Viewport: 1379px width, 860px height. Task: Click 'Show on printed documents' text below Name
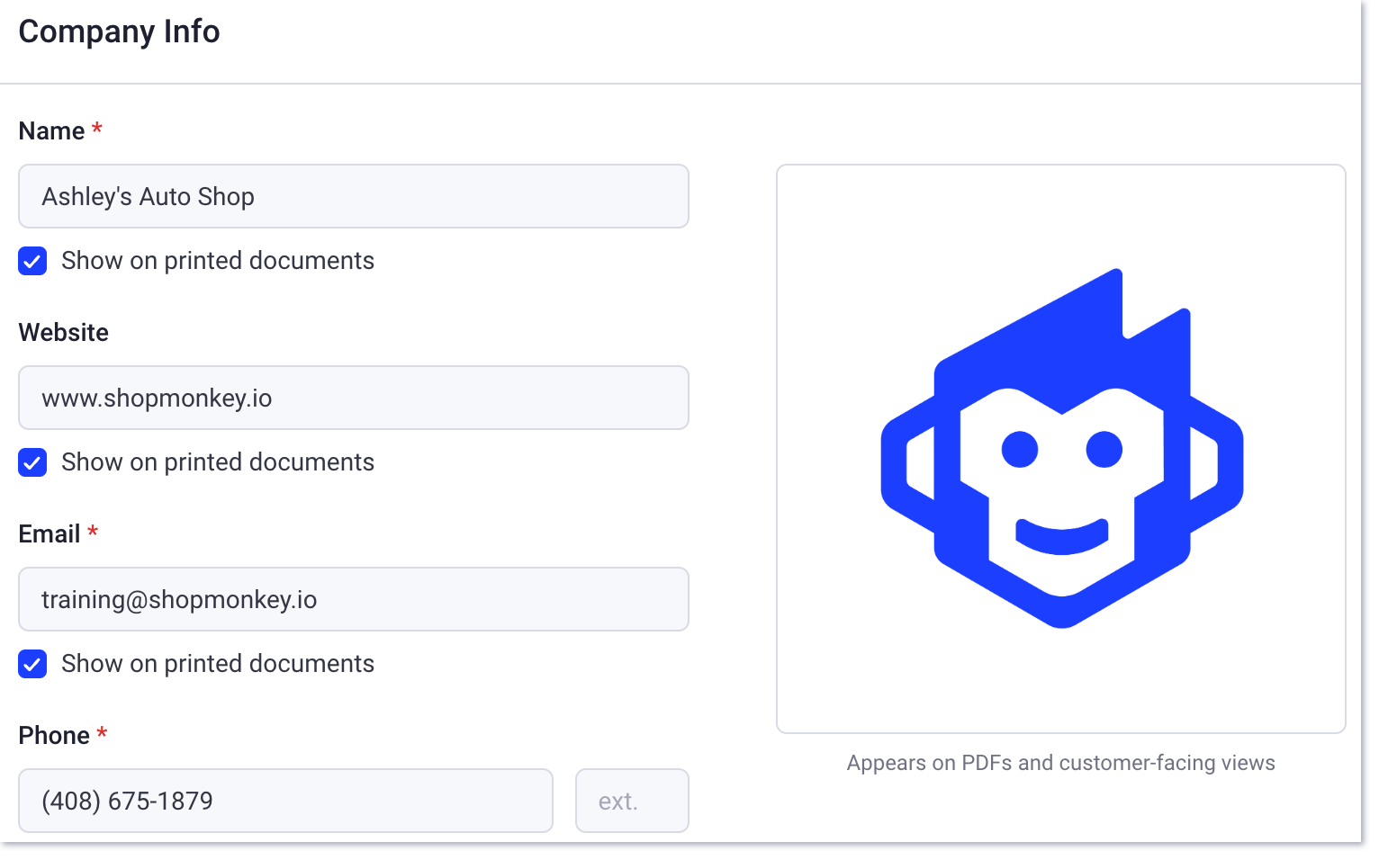[218, 261]
